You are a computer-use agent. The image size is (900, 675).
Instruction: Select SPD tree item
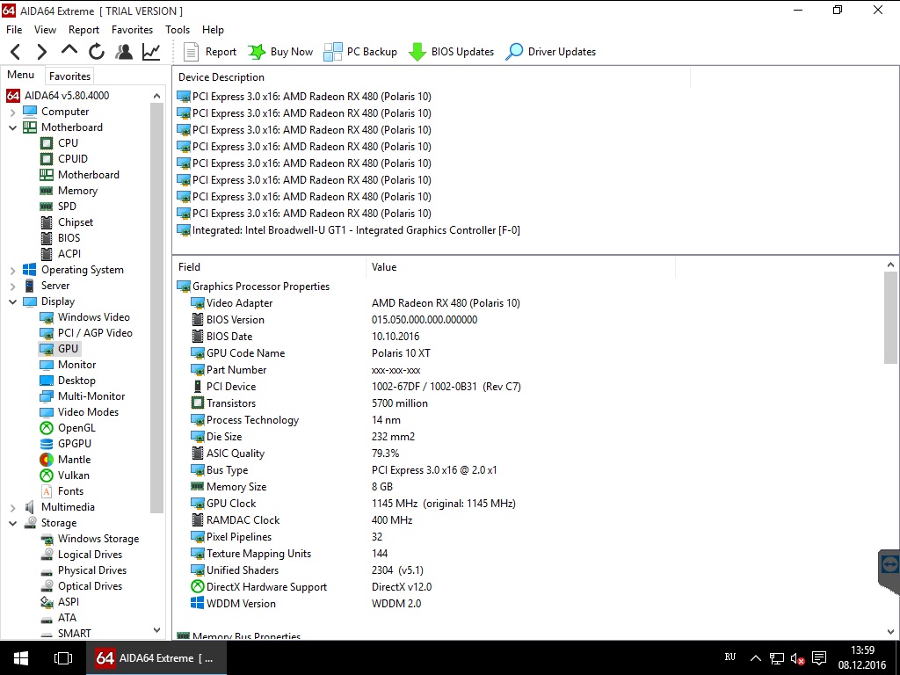click(67, 206)
